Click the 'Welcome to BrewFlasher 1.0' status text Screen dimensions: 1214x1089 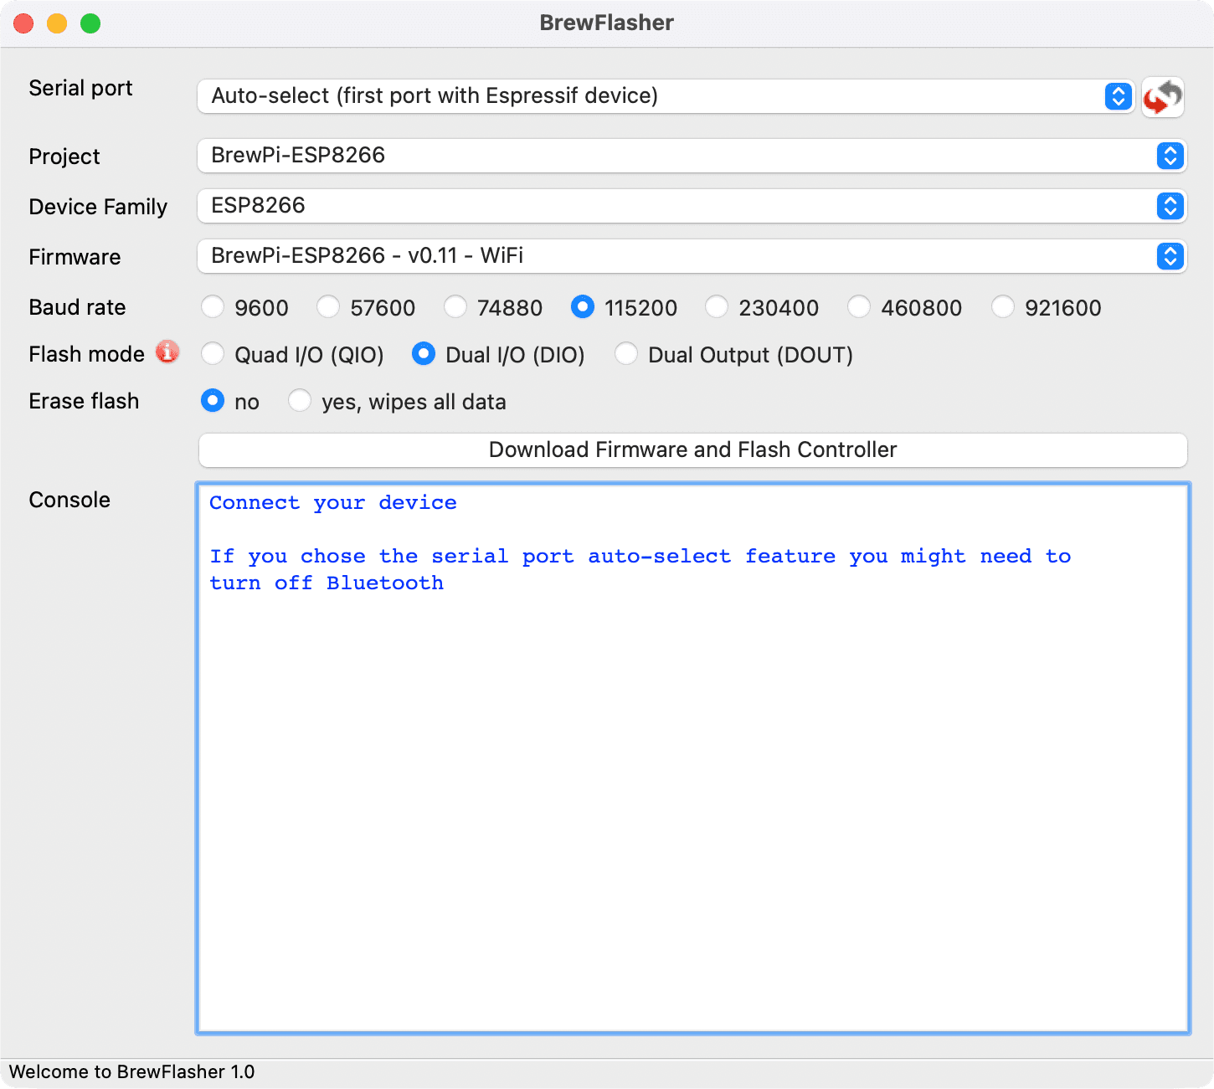pyautogui.click(x=131, y=1072)
